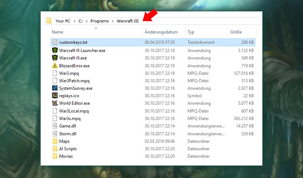Select the Warcraft III.exe file name
Screen dimensions: 303x178
pyautogui.click(x=73, y=58)
